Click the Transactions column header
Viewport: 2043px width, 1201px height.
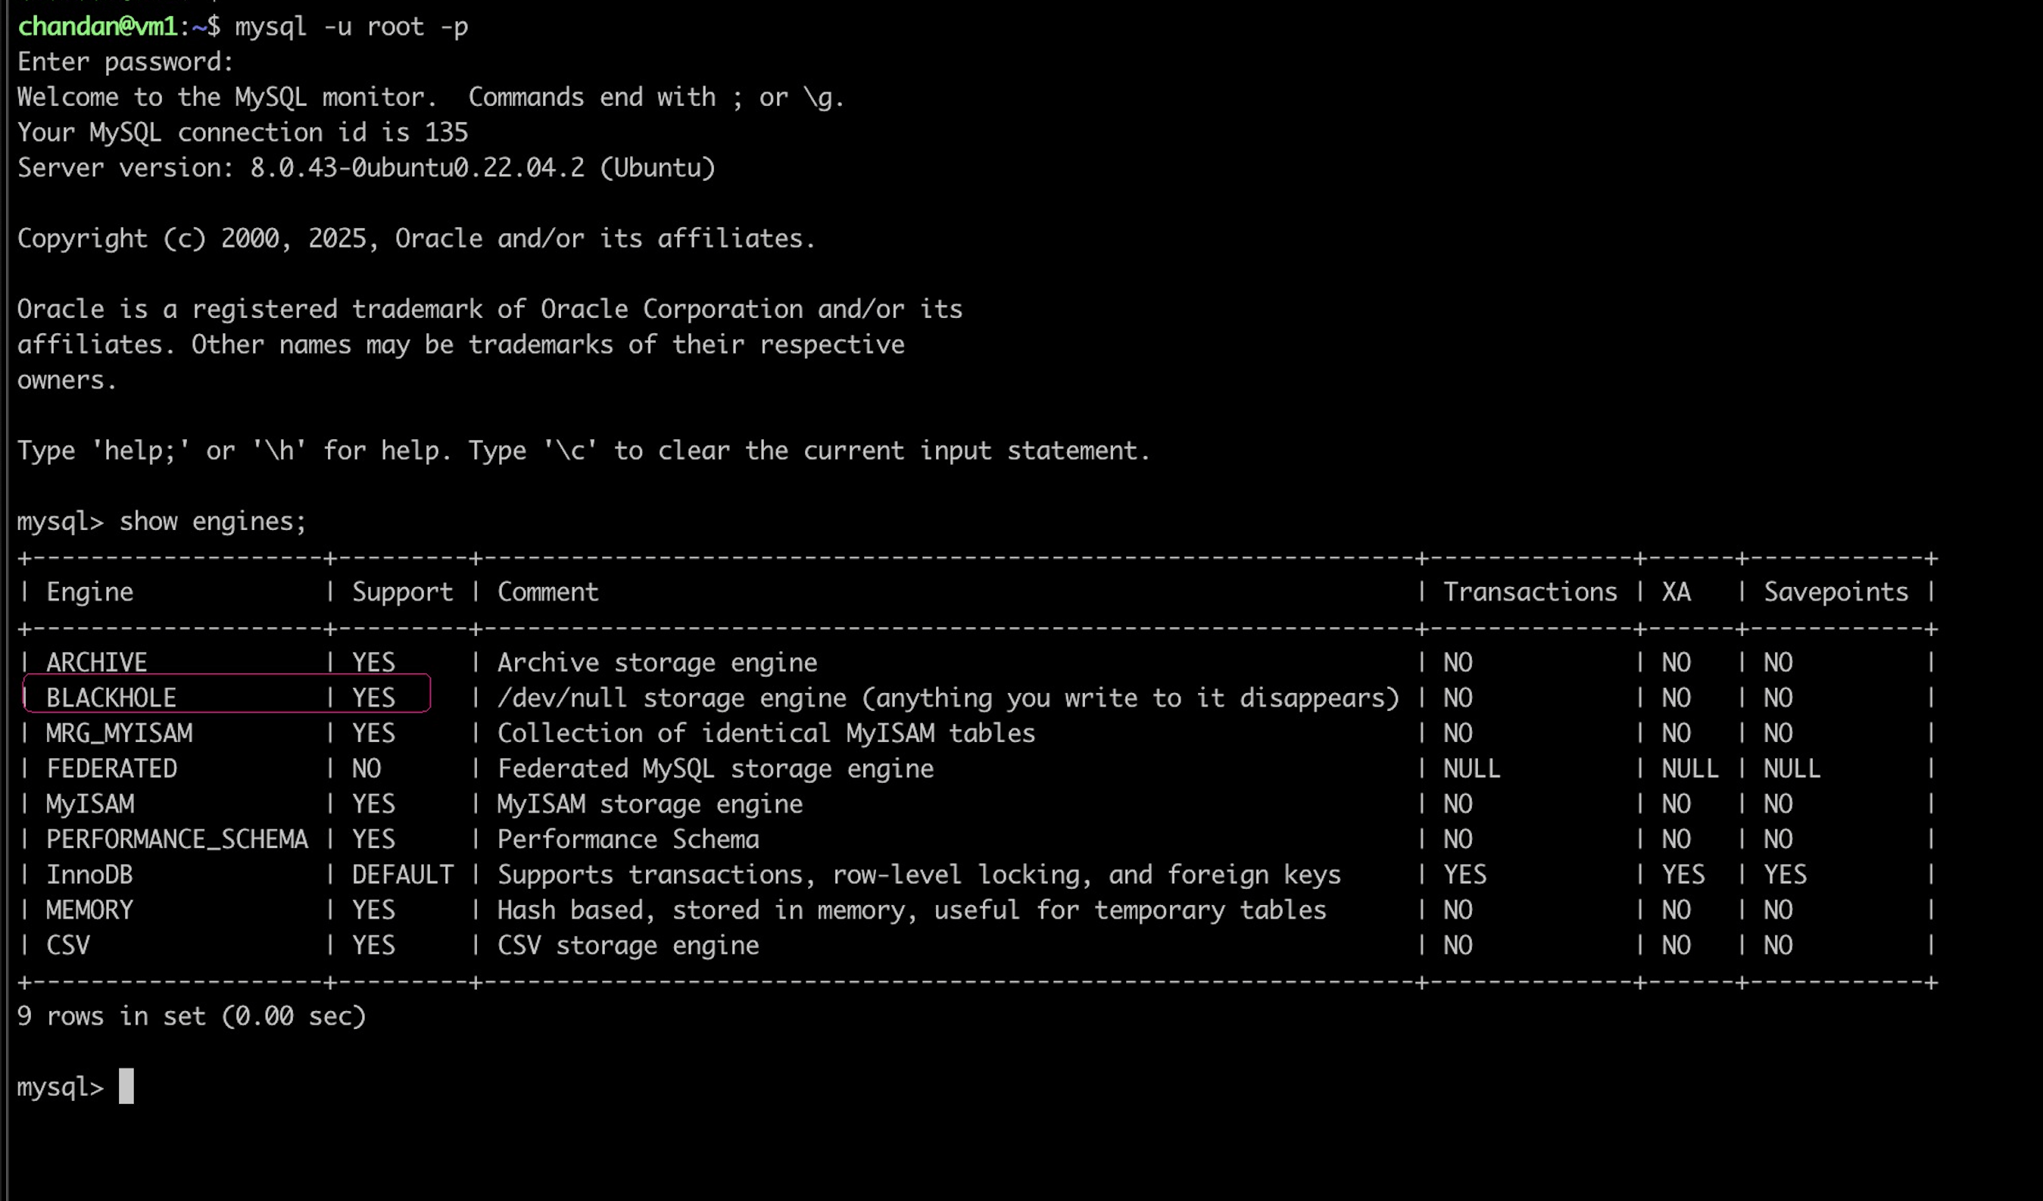(1530, 592)
